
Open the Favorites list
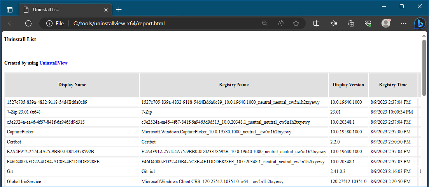point(334,23)
